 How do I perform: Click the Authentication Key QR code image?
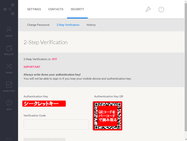coord(108,116)
